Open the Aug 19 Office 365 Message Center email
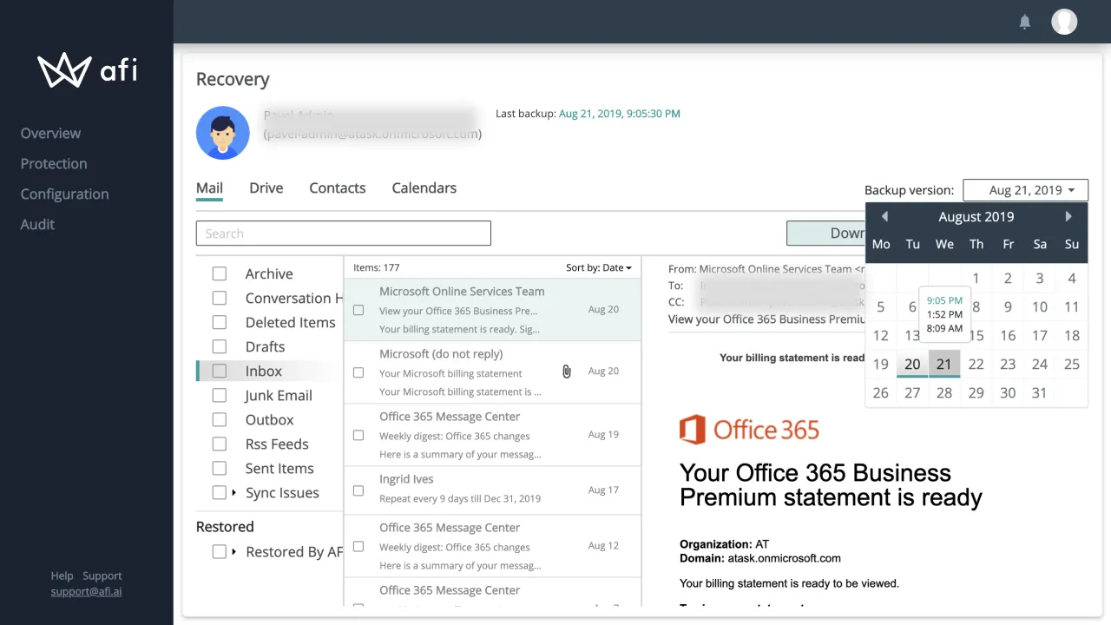The image size is (1111, 625). [492, 435]
